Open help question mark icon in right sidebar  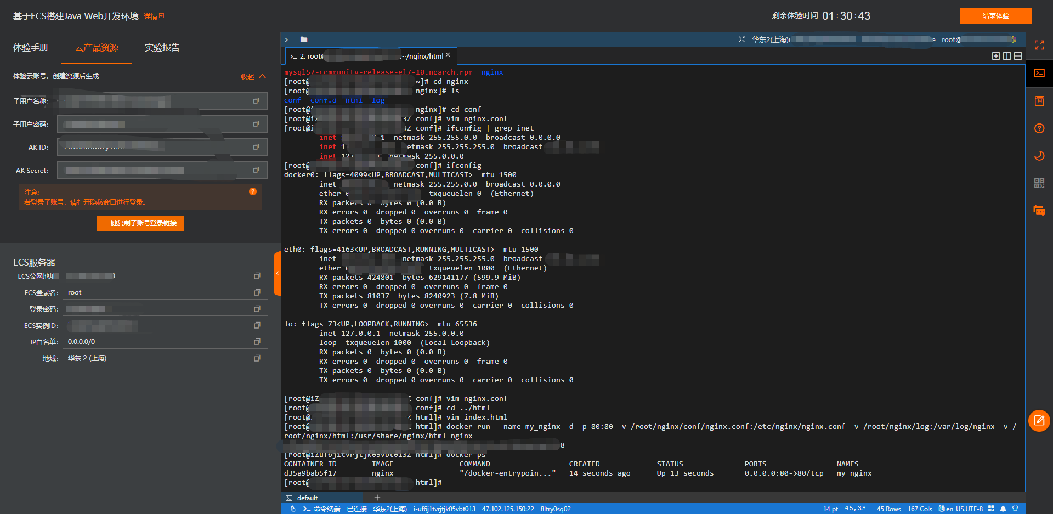coord(1039,128)
